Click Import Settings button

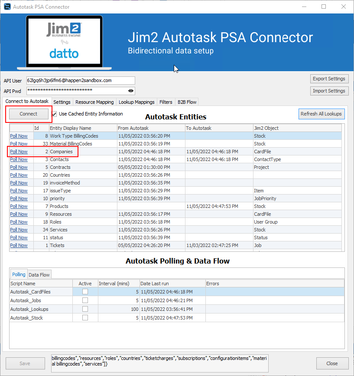[329, 91]
